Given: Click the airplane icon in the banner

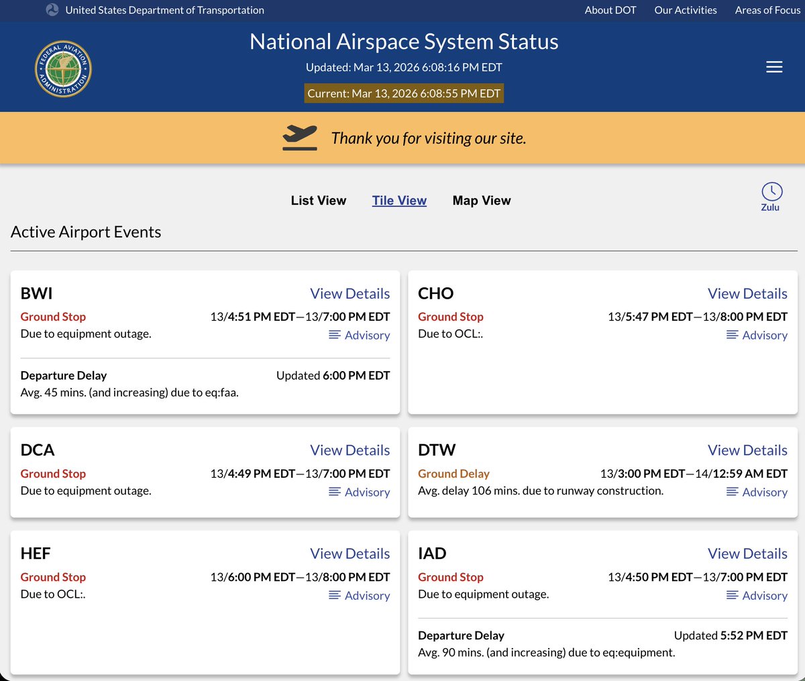Looking at the screenshot, I should coord(299,138).
